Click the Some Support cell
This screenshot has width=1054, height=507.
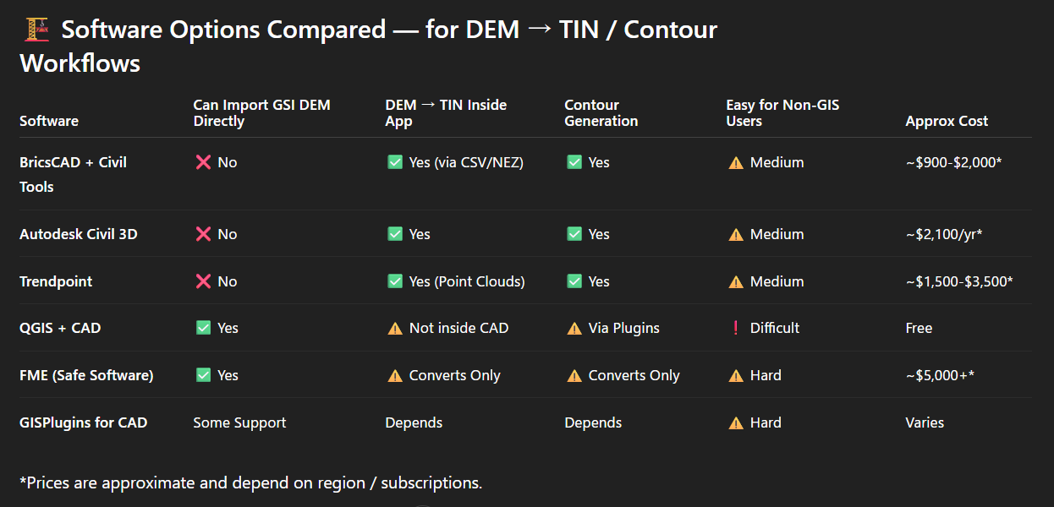239,422
